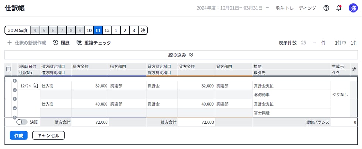Screen dimensions: 362x149
Task: Open the 表示件数 25 dropdown
Action: (309, 43)
